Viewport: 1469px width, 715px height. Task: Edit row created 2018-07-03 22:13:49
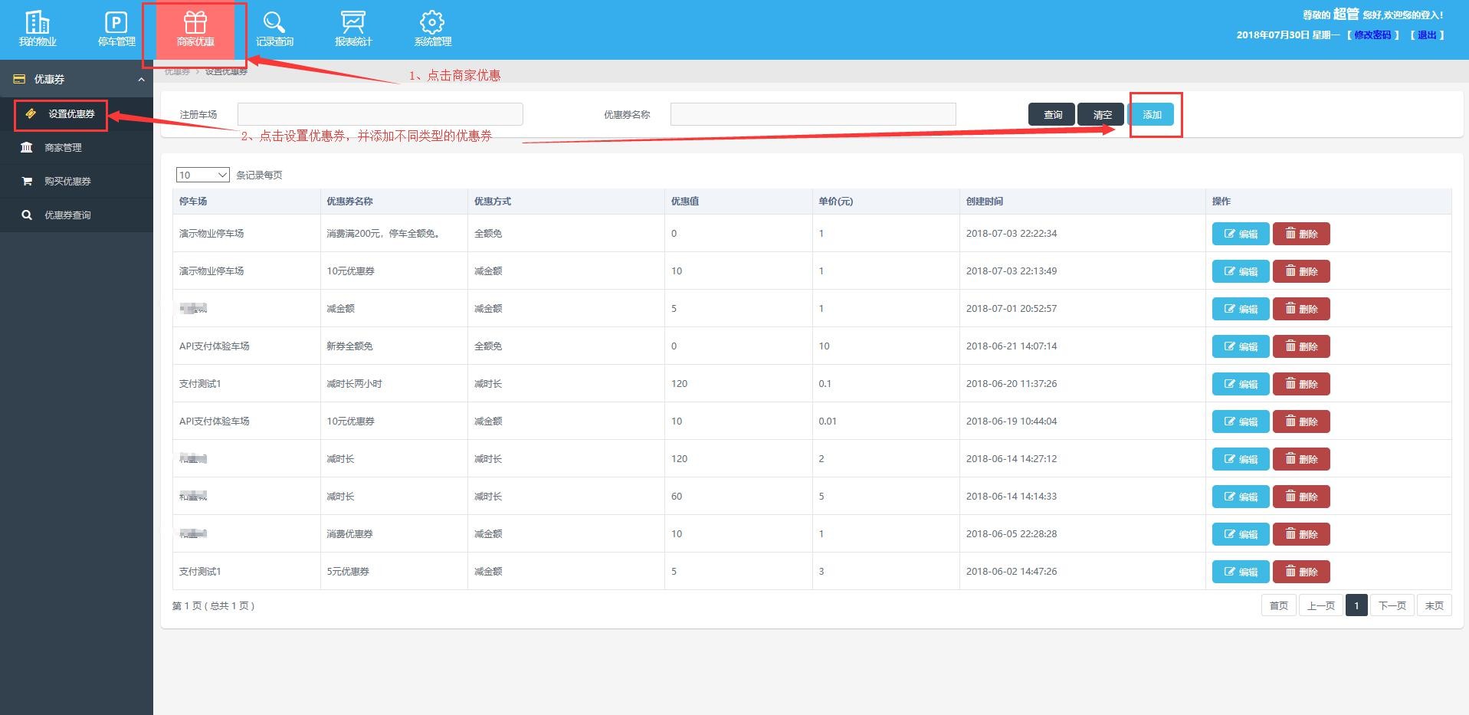pyautogui.click(x=1241, y=271)
